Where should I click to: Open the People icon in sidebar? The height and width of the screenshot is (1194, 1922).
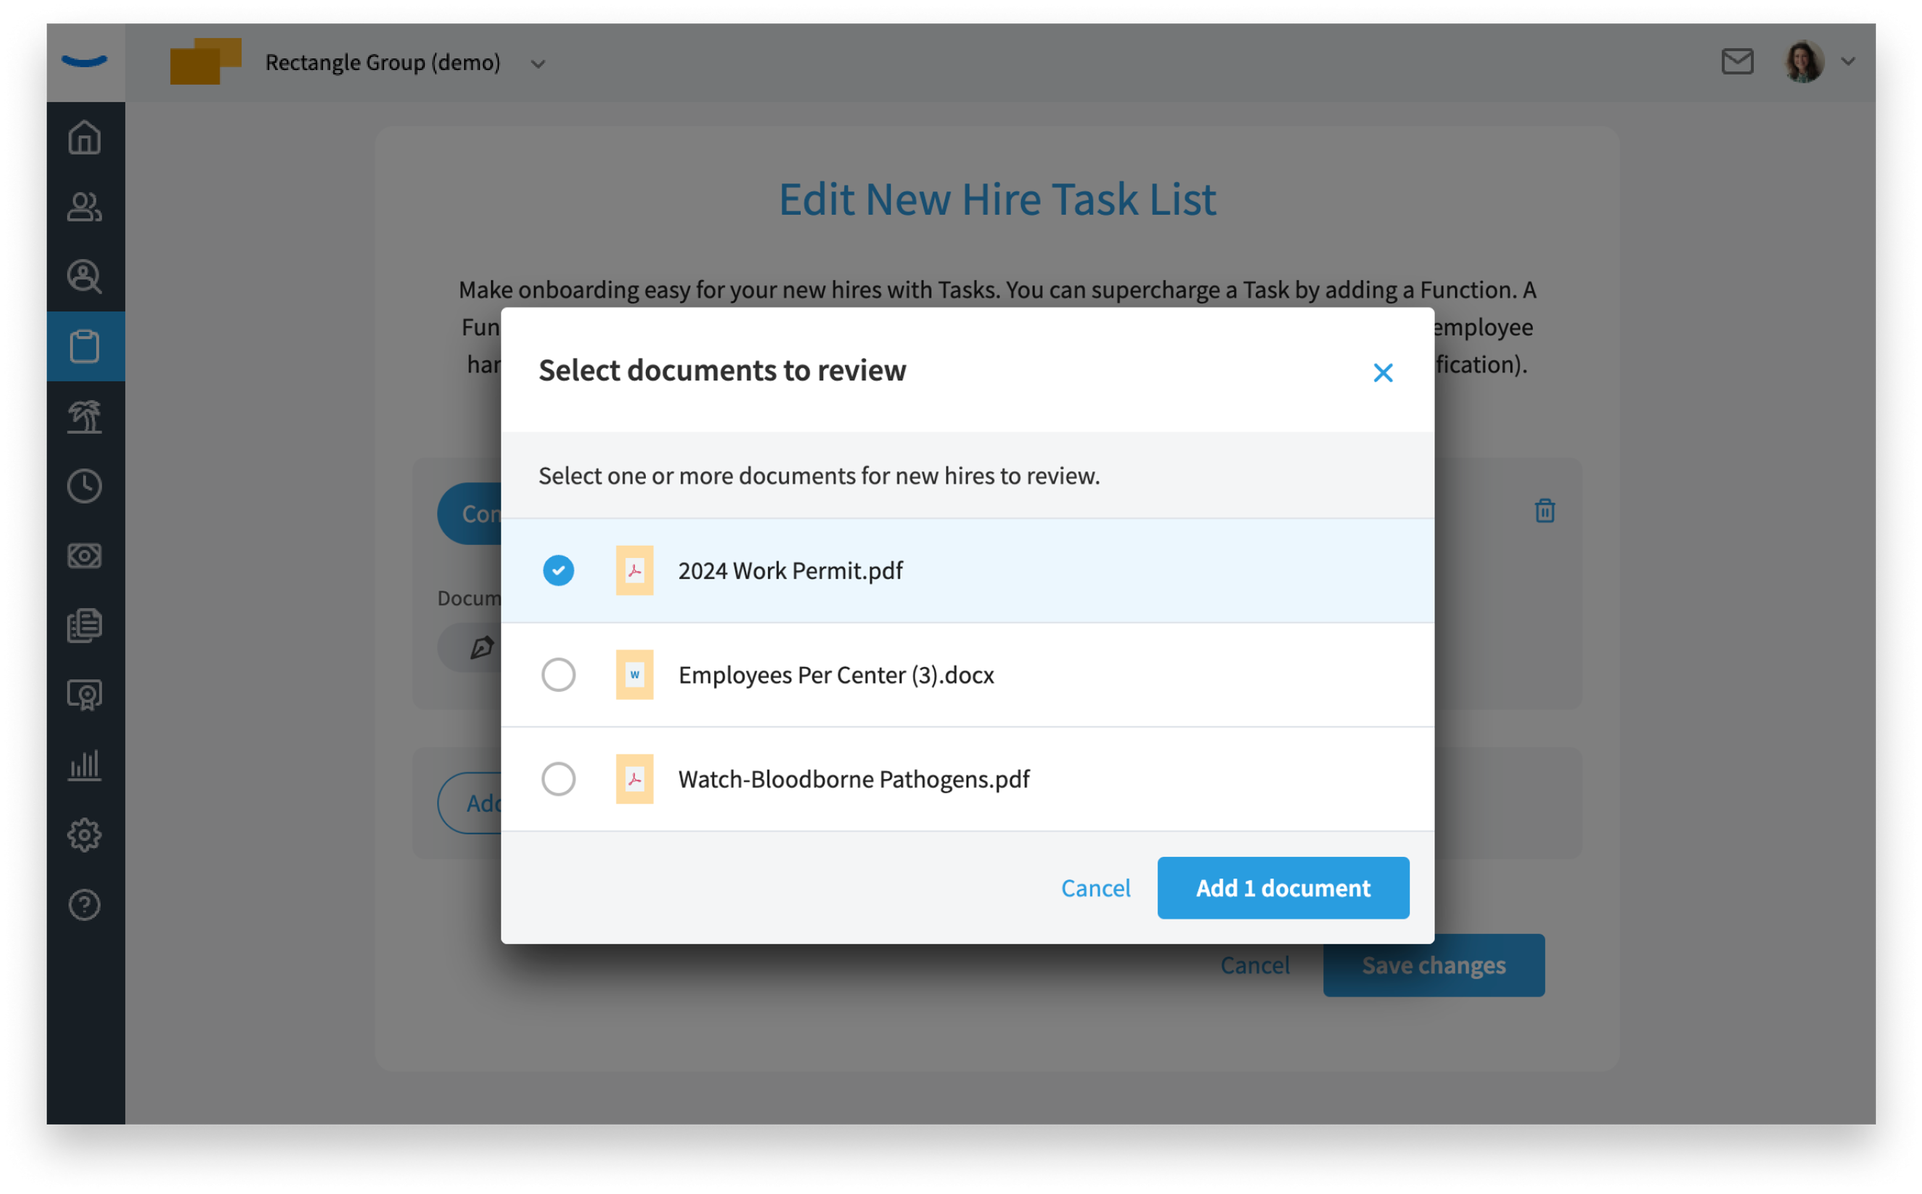tap(85, 207)
